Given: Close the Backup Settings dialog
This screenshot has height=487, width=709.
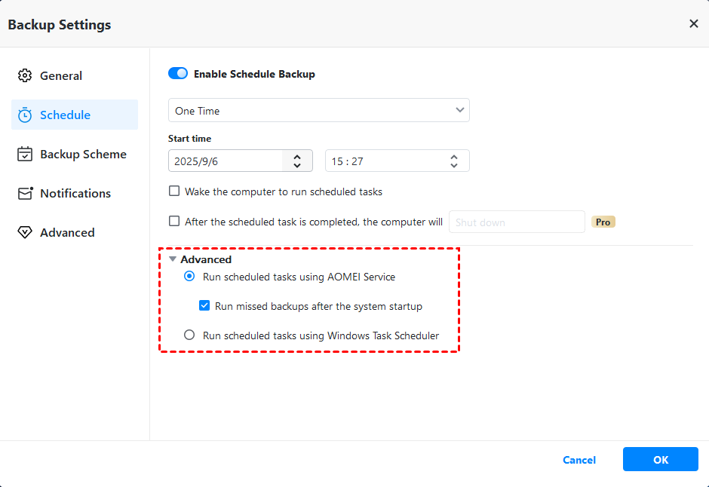Looking at the screenshot, I should (x=694, y=24).
